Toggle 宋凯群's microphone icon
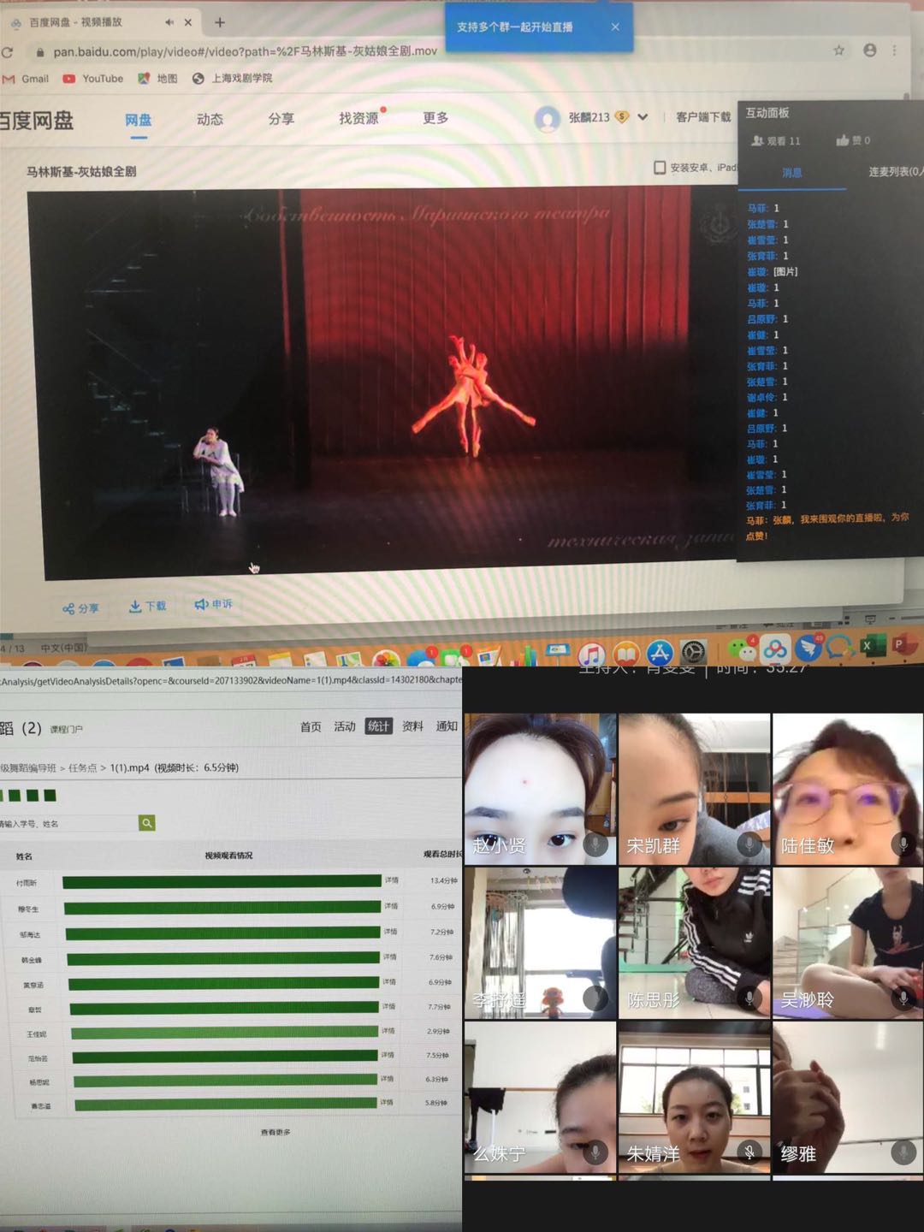 [x=749, y=844]
